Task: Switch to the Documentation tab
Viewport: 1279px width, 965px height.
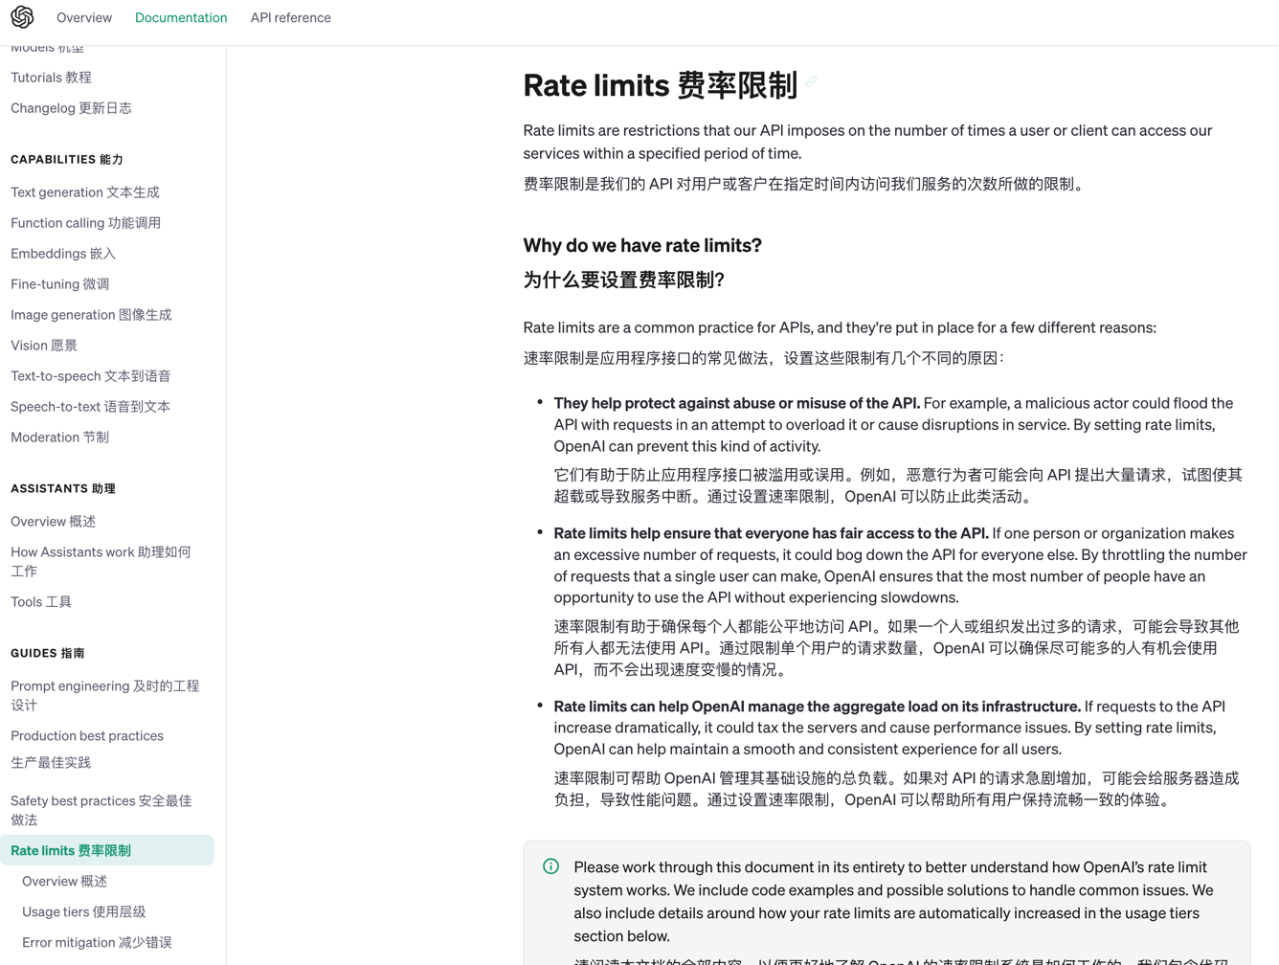Action: tap(181, 17)
